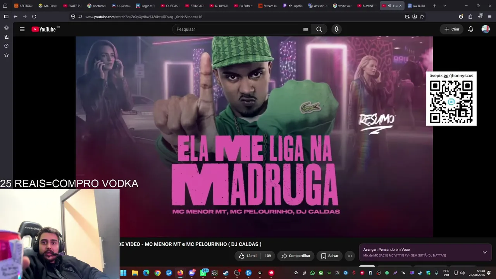This screenshot has width=496, height=279.
Task: Open Discord from the taskbar
Action: click(192, 273)
